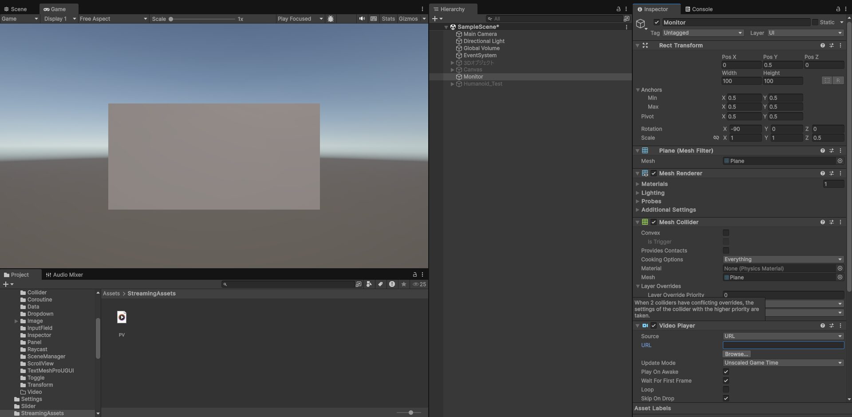Click the Browse button under Video Player URL
This screenshot has width=852, height=417.
point(736,354)
